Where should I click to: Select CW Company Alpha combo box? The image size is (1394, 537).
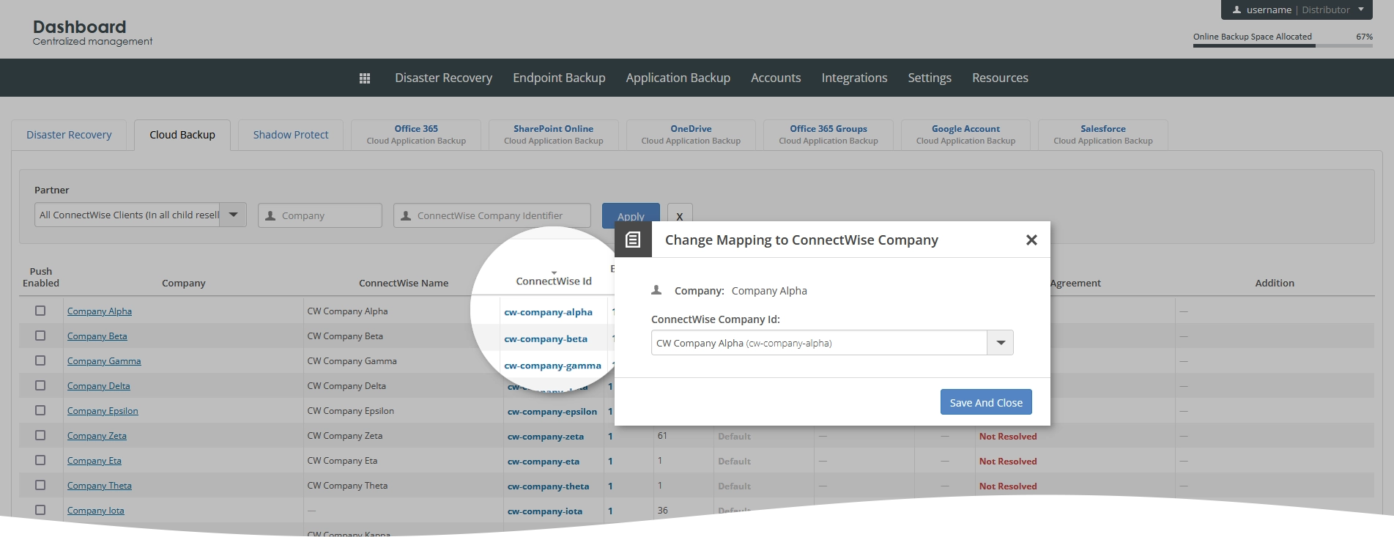(x=832, y=343)
